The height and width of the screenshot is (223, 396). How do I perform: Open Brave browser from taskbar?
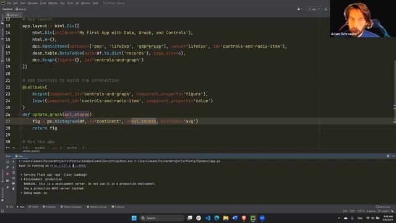pyautogui.click(x=244, y=218)
